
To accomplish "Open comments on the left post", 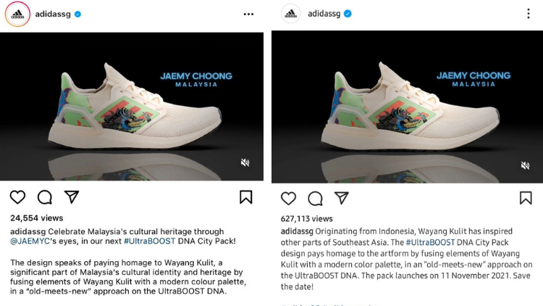I will 45,197.
